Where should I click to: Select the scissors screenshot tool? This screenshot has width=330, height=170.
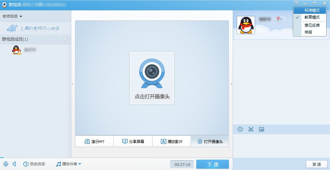[x=251, y=129]
